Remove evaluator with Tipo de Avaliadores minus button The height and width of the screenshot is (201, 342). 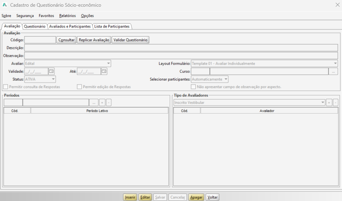click(x=336, y=102)
